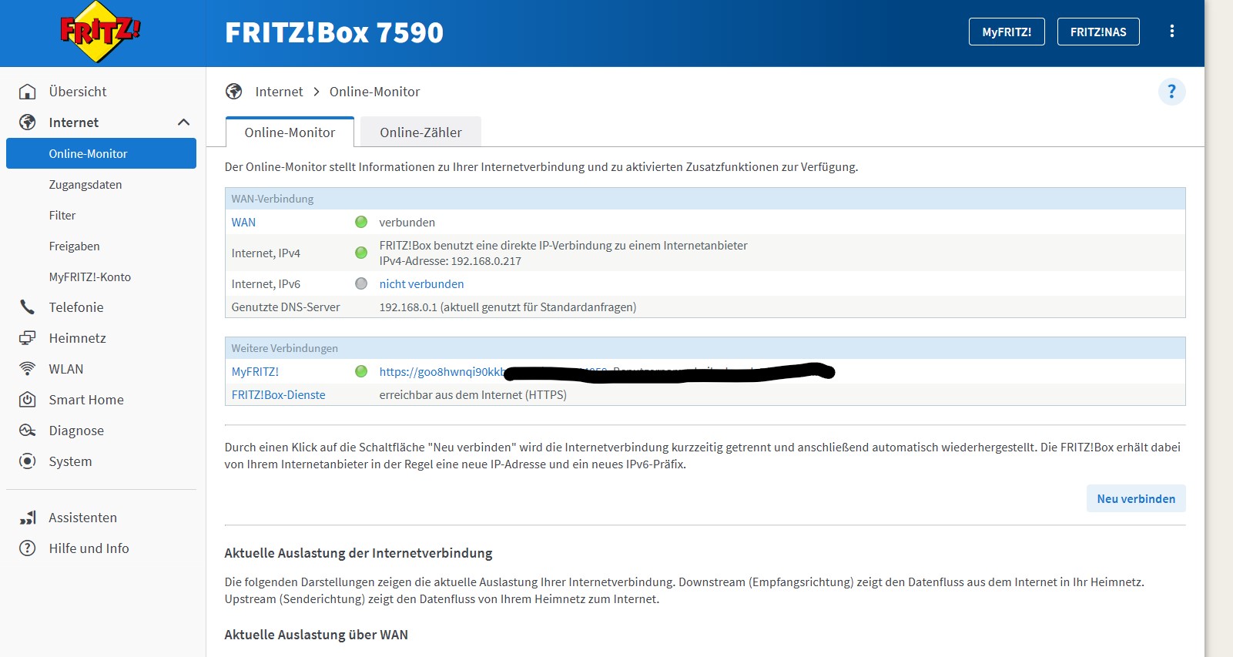Click the green Internet IPv4 status indicator
The height and width of the screenshot is (657, 1233).
[360, 253]
